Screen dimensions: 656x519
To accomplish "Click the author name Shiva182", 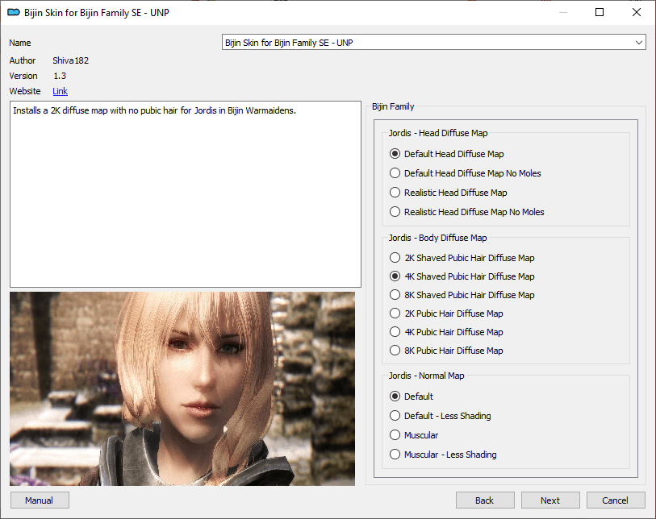I will click(x=71, y=60).
